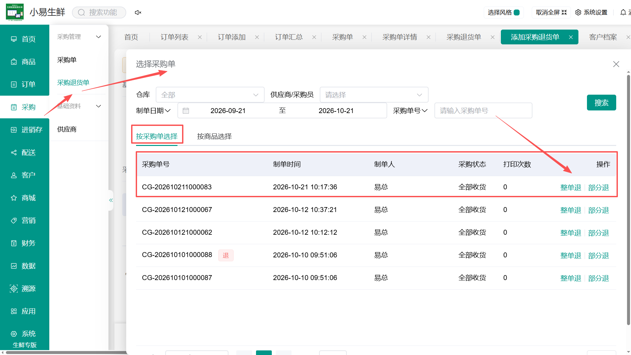Screen dimensions: 631x355
Task: Switch to the 首页 tab
Action: click(x=131, y=37)
